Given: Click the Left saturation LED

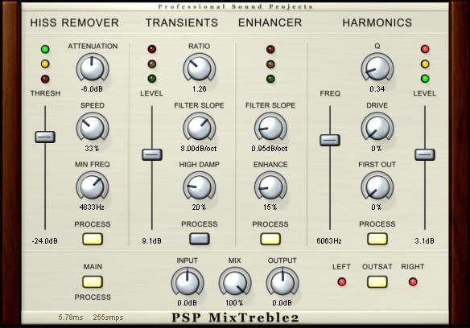Looking at the screenshot, I should tap(342, 282).
